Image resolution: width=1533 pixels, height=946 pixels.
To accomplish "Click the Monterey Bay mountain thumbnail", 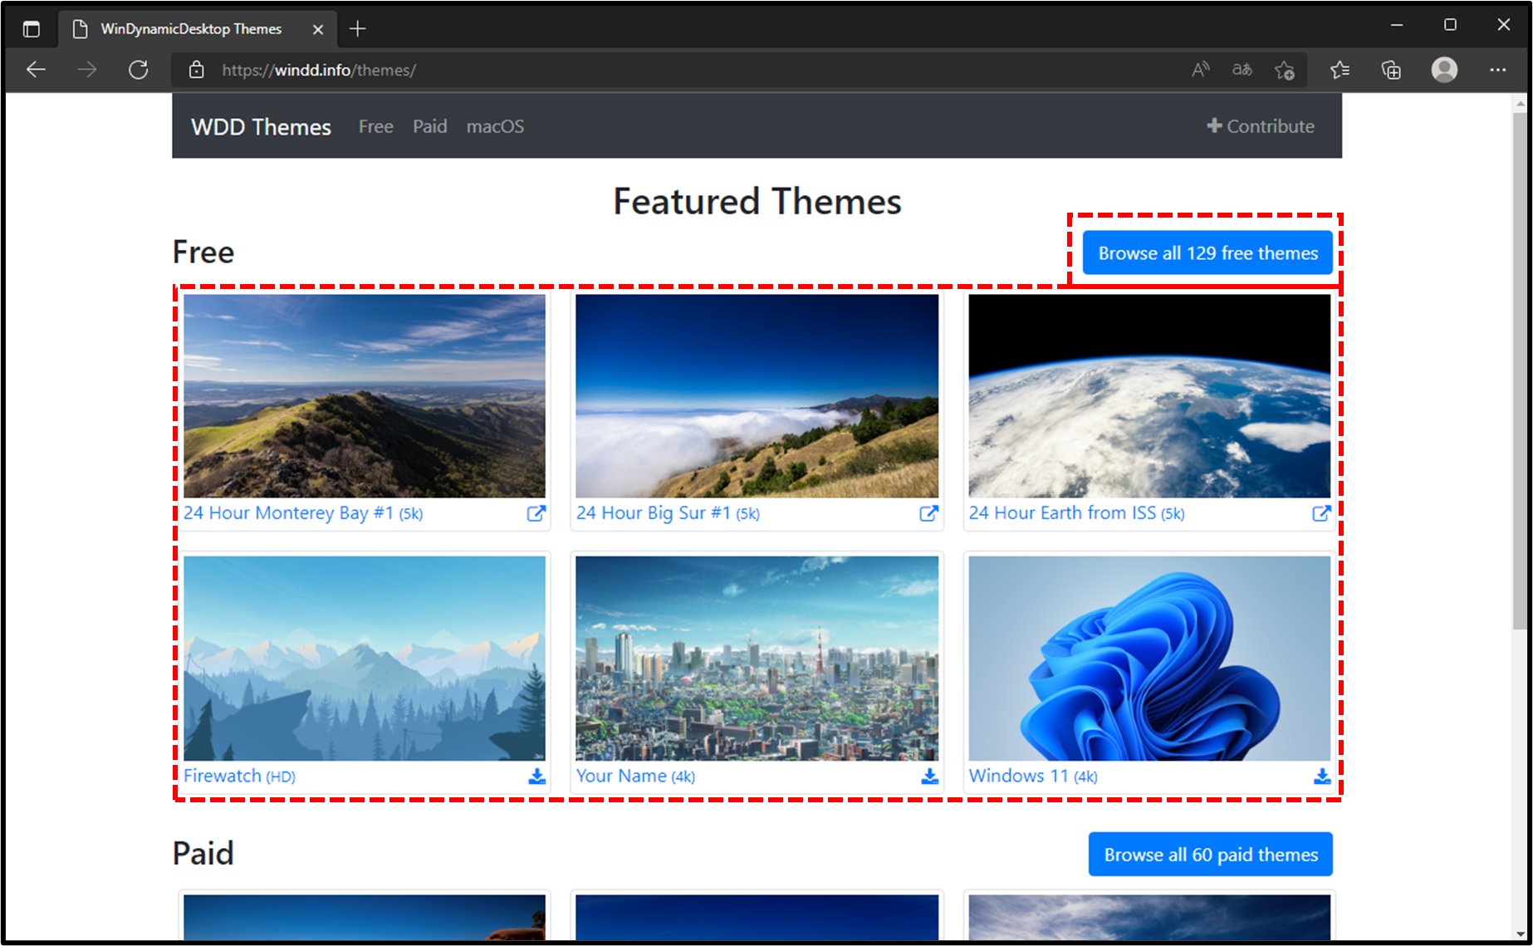I will (365, 396).
